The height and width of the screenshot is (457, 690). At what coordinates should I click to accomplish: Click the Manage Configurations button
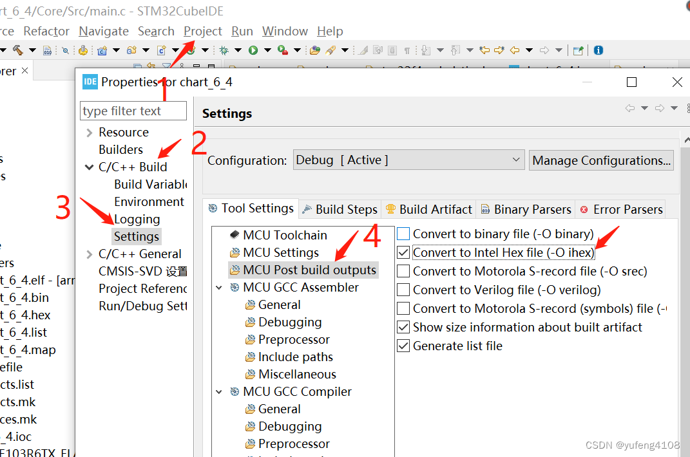tap(600, 160)
